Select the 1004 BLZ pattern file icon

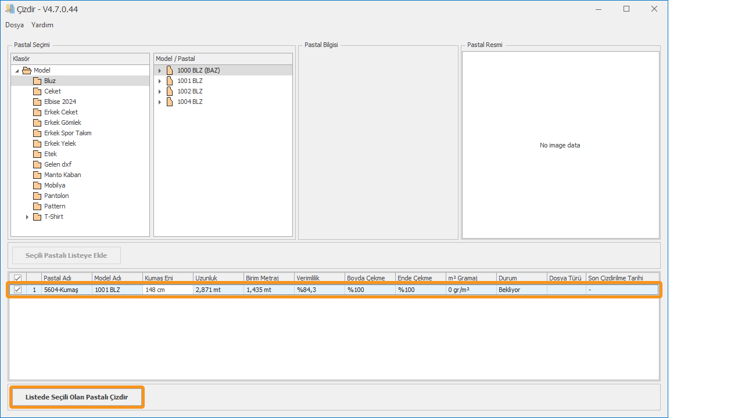(170, 102)
